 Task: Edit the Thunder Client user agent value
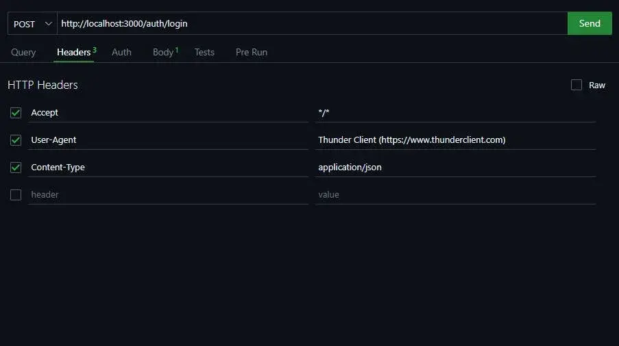pos(454,140)
